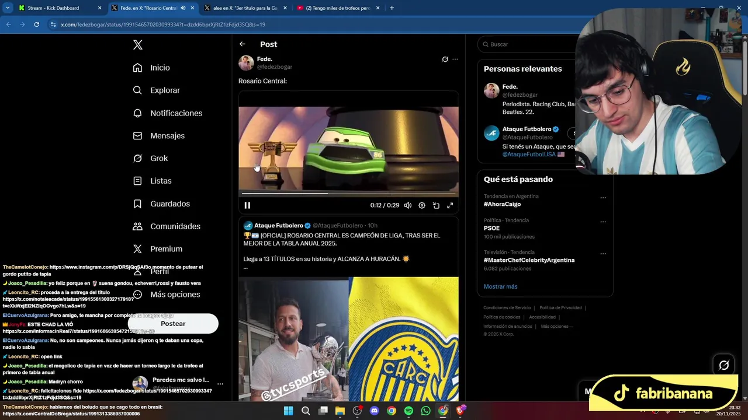Click the Postear button
This screenshot has width=748, height=420.
pos(173,324)
